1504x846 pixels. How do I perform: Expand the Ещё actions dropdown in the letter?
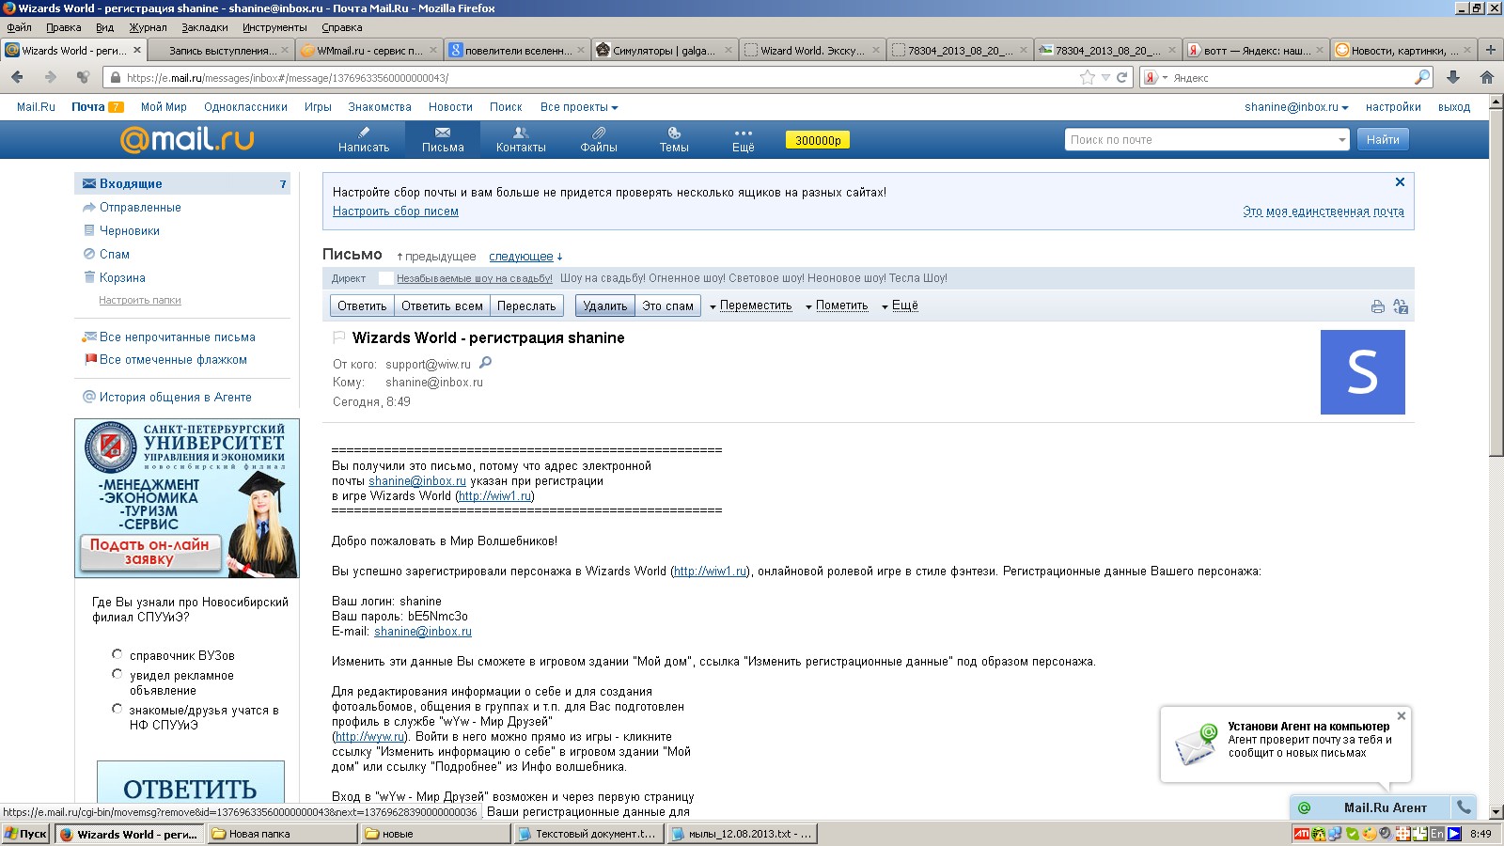(900, 305)
